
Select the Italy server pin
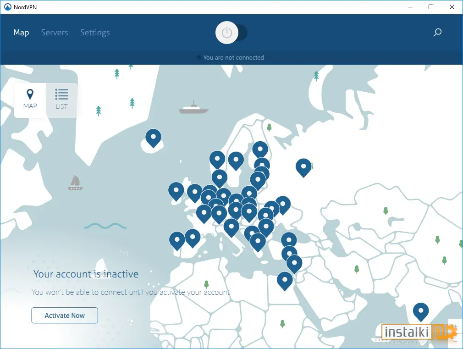tap(231, 227)
